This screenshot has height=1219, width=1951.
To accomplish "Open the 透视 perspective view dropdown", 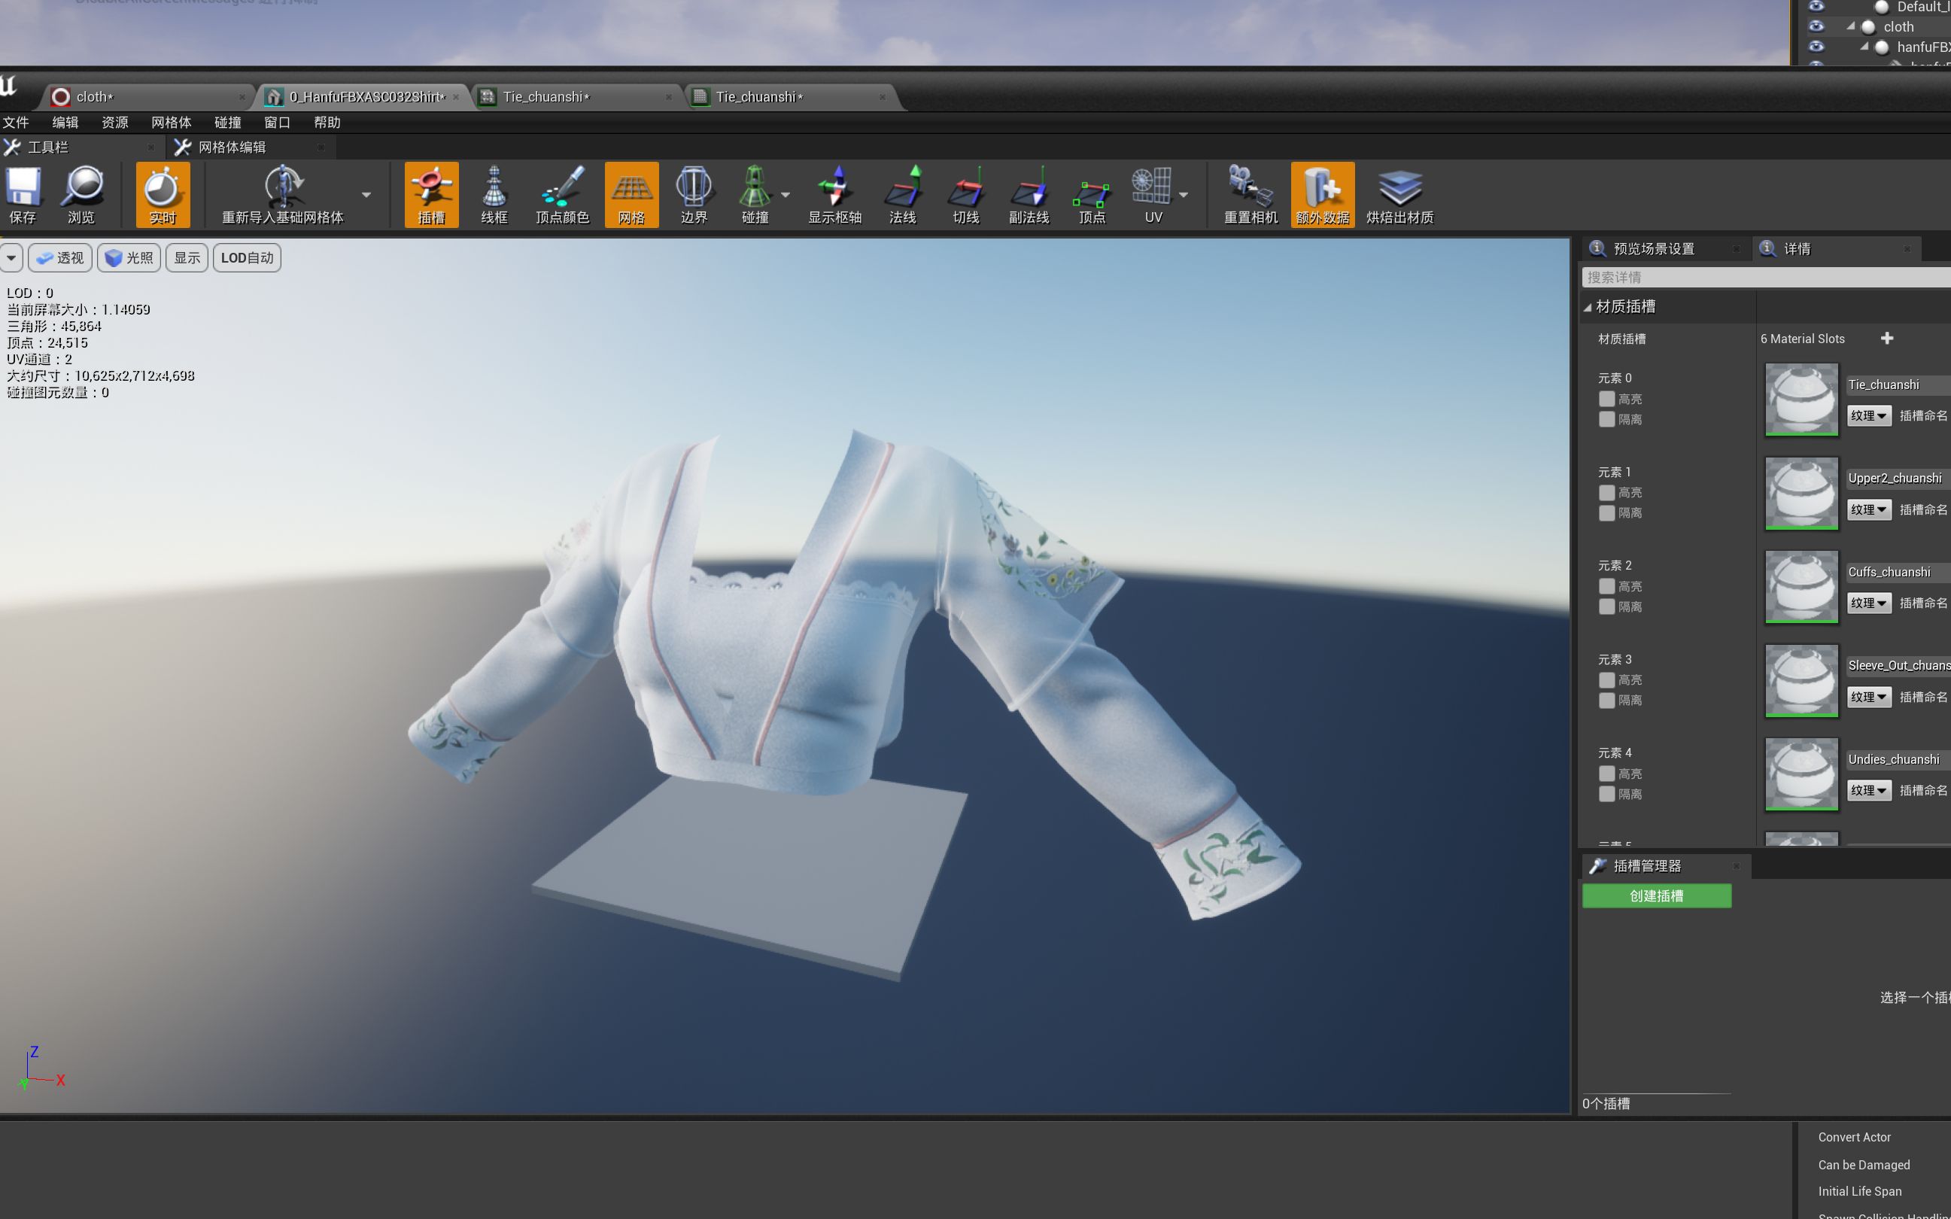I will pos(59,257).
